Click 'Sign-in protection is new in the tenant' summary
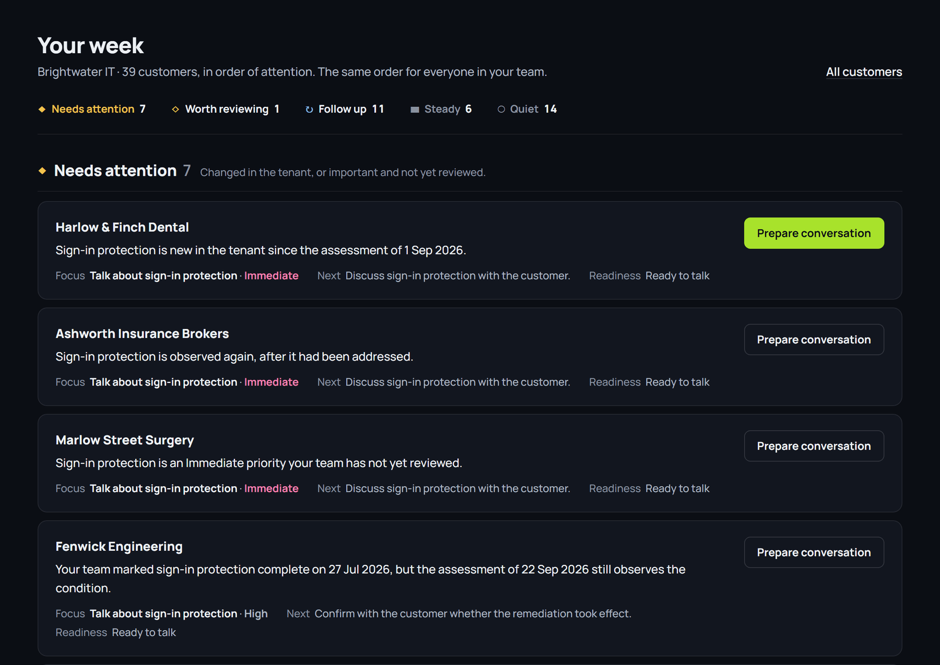This screenshot has height=665, width=940. coord(261,250)
